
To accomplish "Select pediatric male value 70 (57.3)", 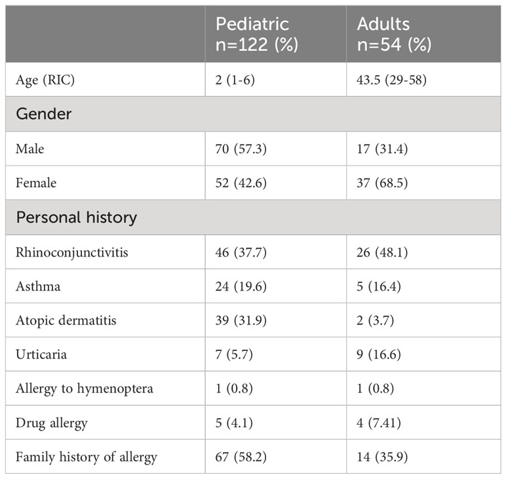I will (x=241, y=149).
